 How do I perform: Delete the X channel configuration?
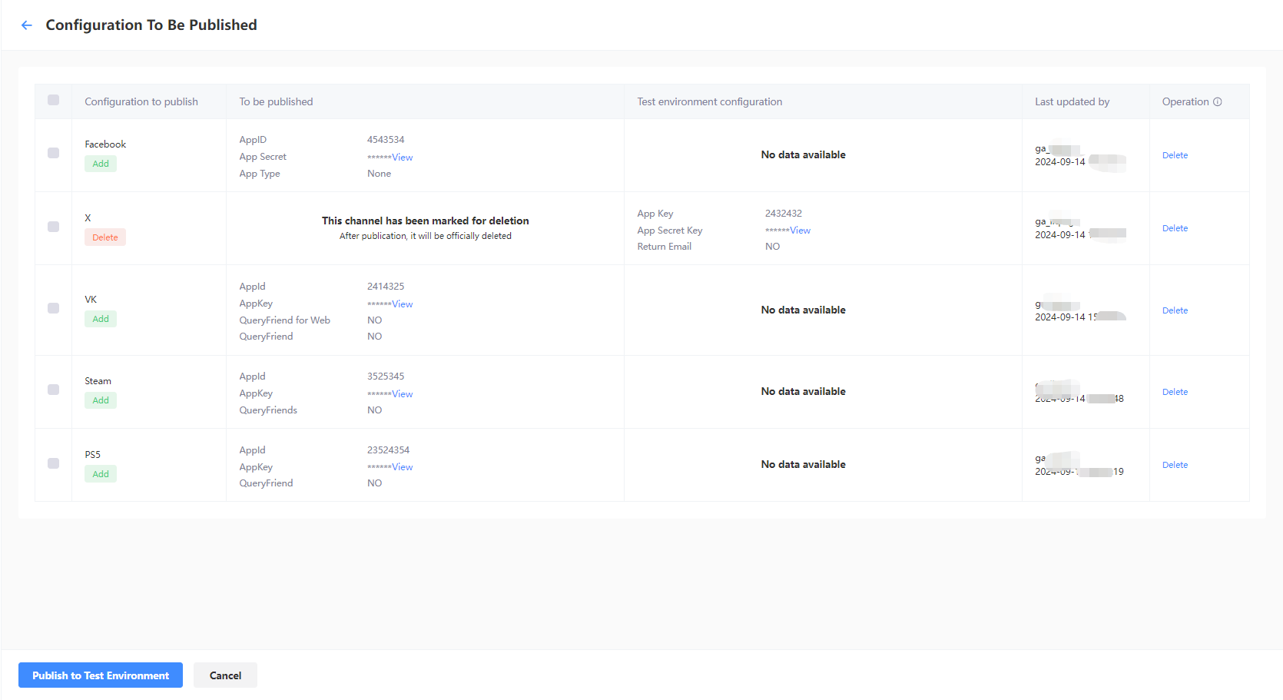pyautogui.click(x=1175, y=227)
